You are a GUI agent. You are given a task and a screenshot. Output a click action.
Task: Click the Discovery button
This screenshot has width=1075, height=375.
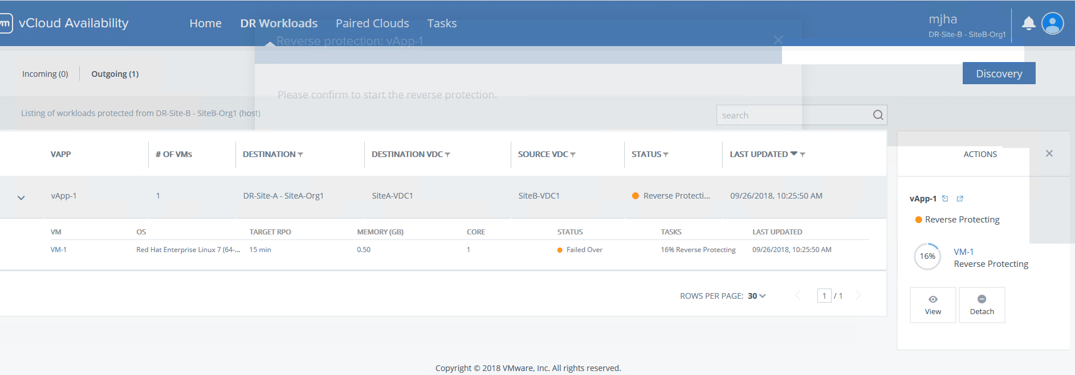point(999,73)
